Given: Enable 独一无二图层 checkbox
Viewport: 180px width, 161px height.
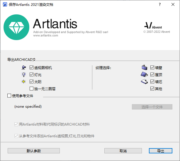Looking at the screenshot, I should [31, 89].
